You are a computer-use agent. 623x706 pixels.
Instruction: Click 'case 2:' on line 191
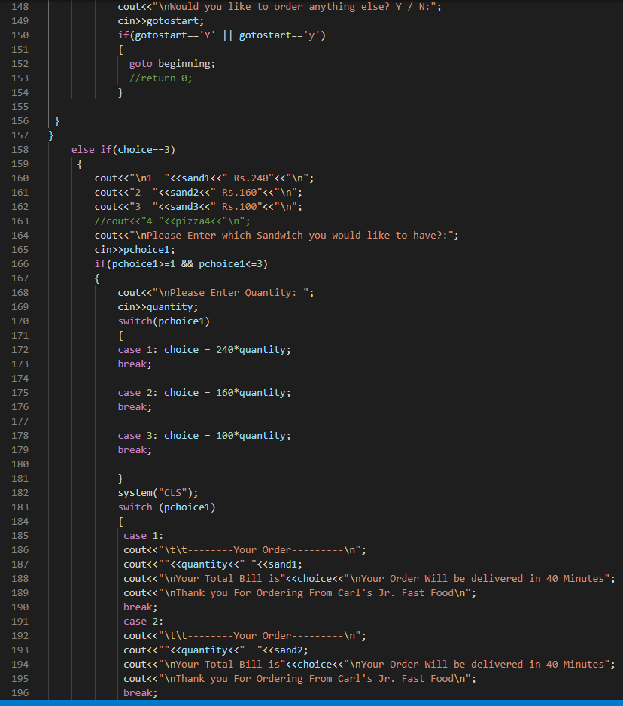coord(143,622)
